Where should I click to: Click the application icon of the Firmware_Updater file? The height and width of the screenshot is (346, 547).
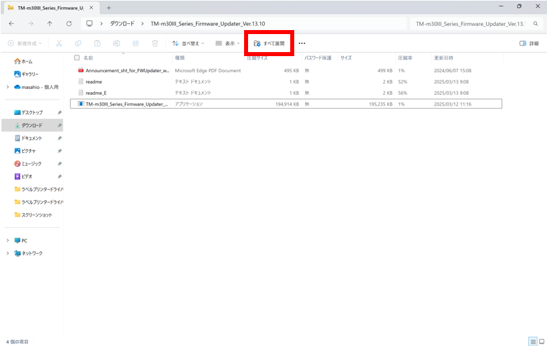click(81, 104)
